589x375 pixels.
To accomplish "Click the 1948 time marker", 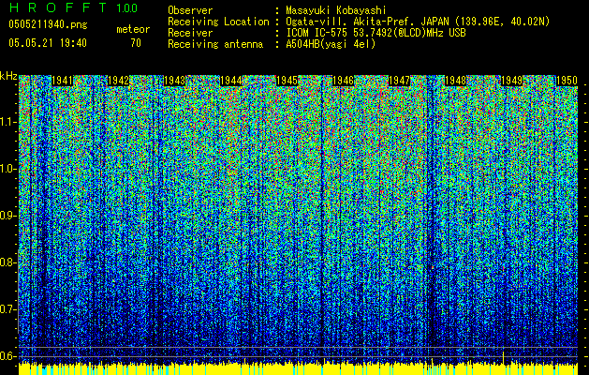I will click(x=456, y=82).
